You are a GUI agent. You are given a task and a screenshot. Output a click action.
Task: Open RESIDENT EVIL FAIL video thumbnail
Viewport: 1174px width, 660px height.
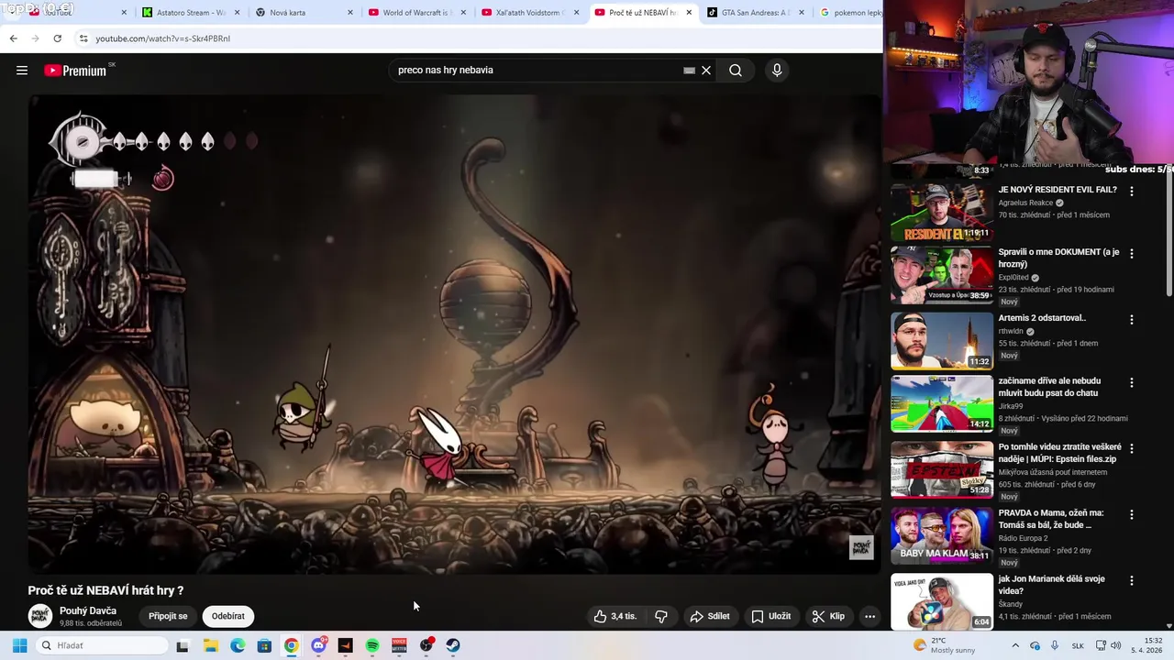(942, 212)
